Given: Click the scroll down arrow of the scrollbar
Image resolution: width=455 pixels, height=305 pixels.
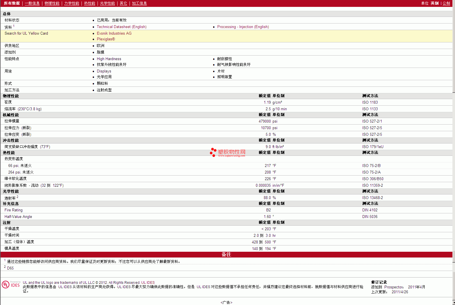Looking at the screenshot, I should 454,303.
